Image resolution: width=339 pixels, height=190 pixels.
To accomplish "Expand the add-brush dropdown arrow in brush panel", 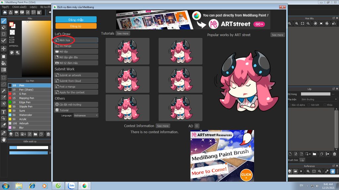I will pyautogui.click(x=25, y=135).
